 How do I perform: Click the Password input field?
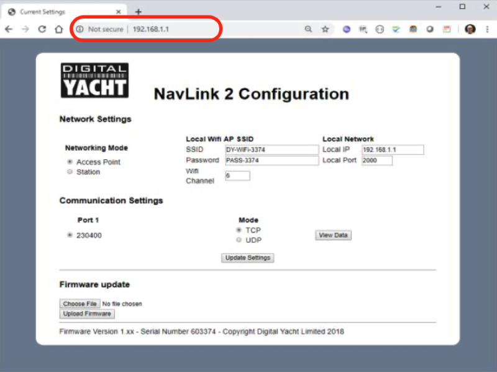tap(272, 161)
